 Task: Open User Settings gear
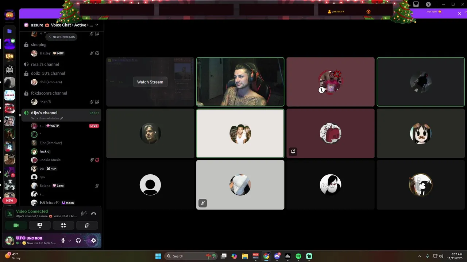93,241
